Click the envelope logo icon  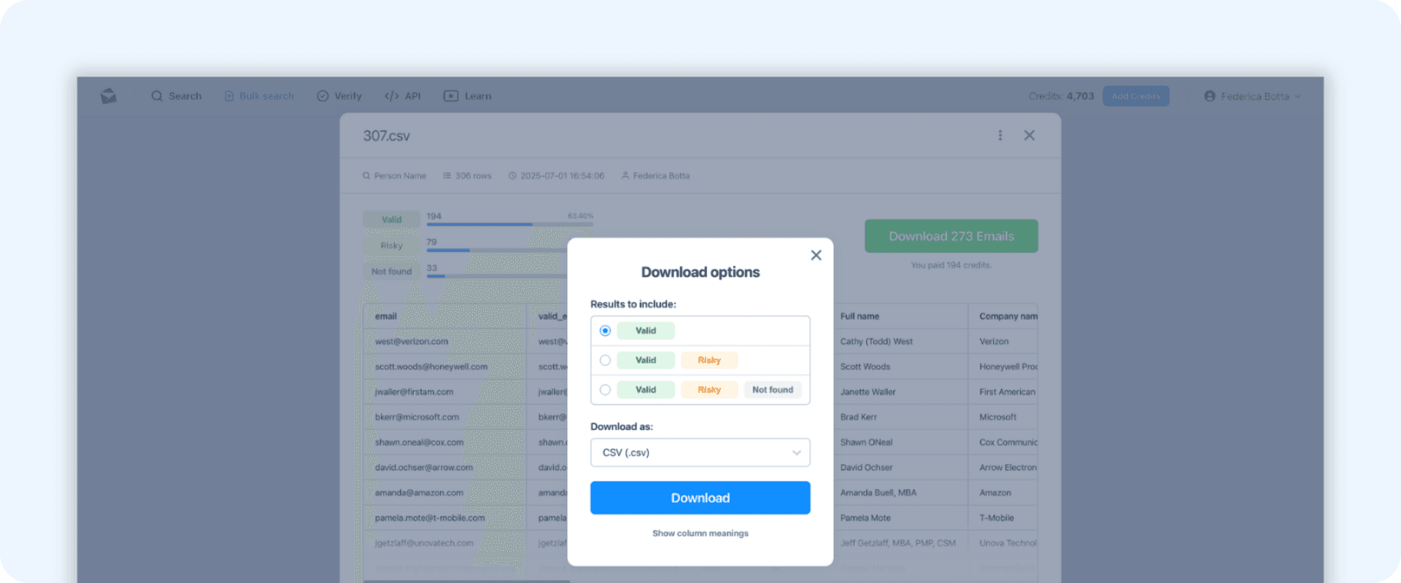(109, 95)
